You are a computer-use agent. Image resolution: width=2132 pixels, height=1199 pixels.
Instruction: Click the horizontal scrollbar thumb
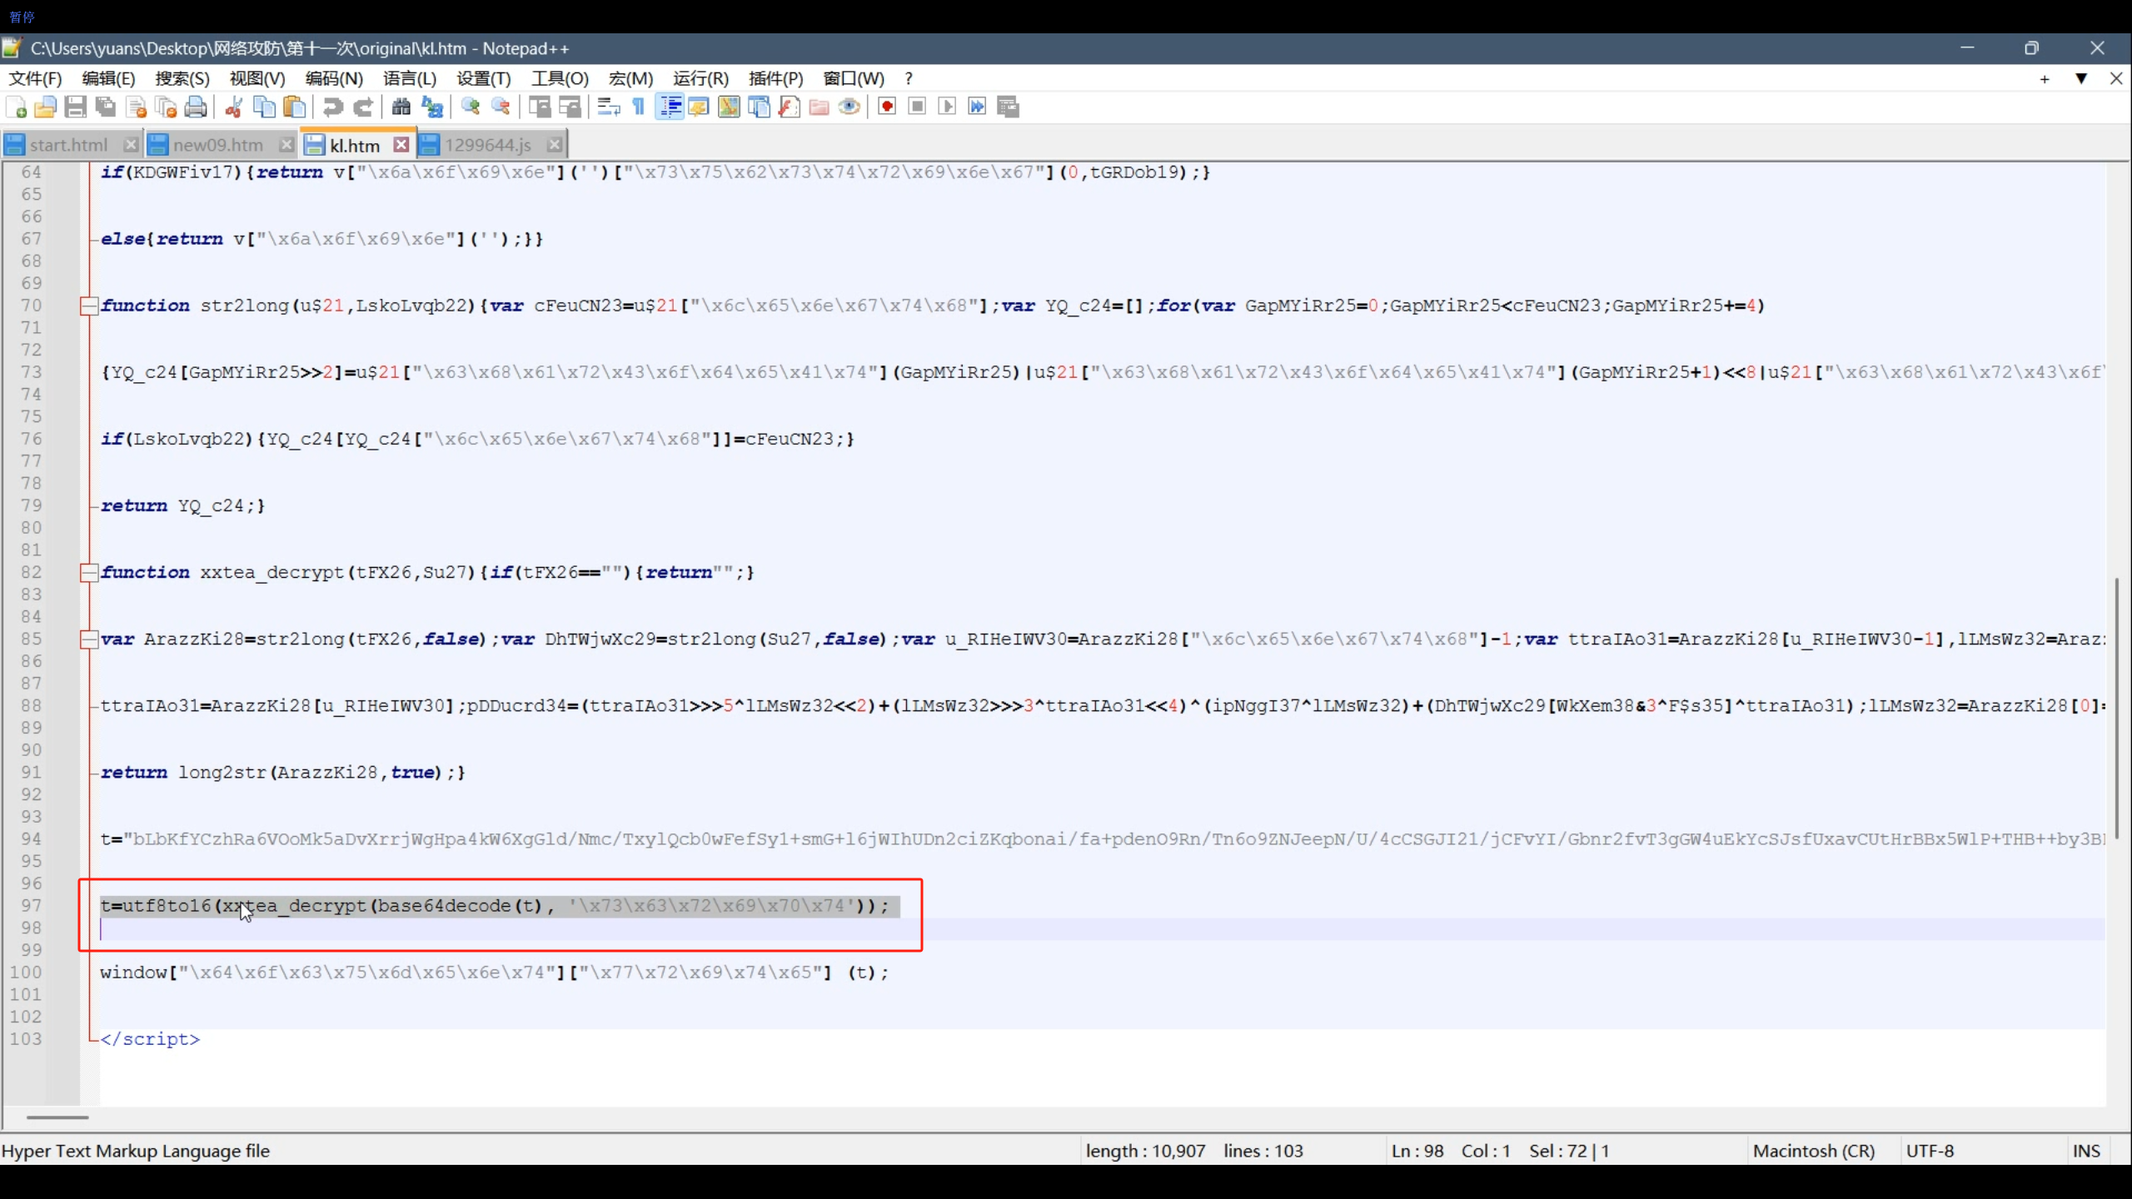tap(57, 1117)
